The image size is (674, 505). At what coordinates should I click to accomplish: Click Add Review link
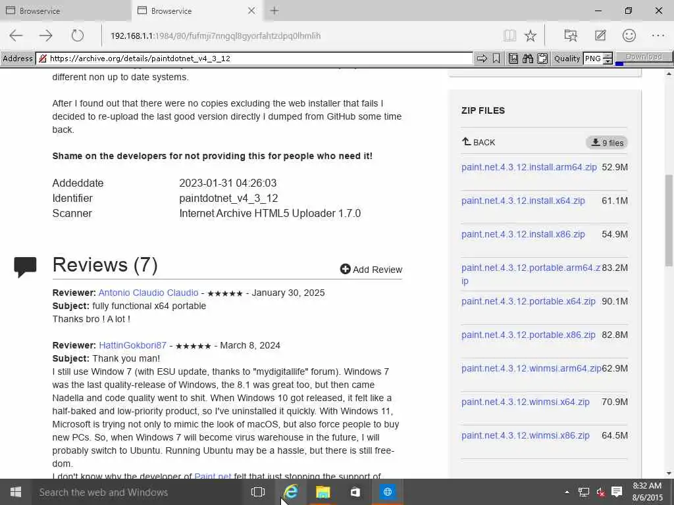pos(371,269)
